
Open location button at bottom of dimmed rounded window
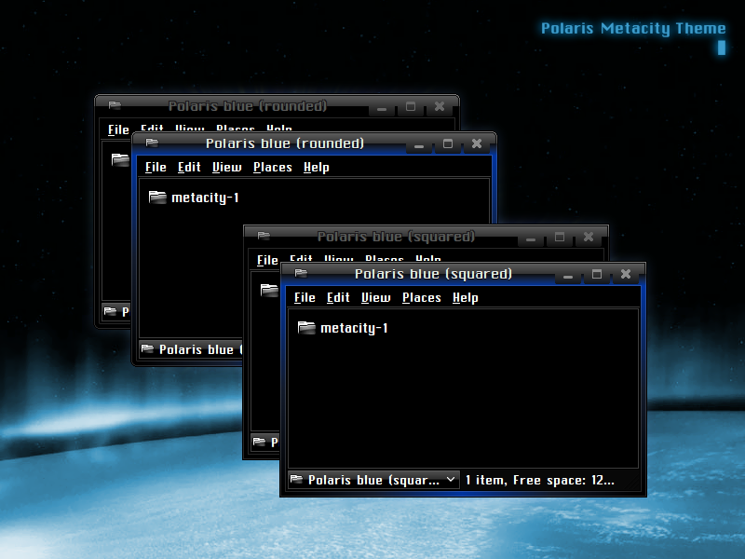116,312
